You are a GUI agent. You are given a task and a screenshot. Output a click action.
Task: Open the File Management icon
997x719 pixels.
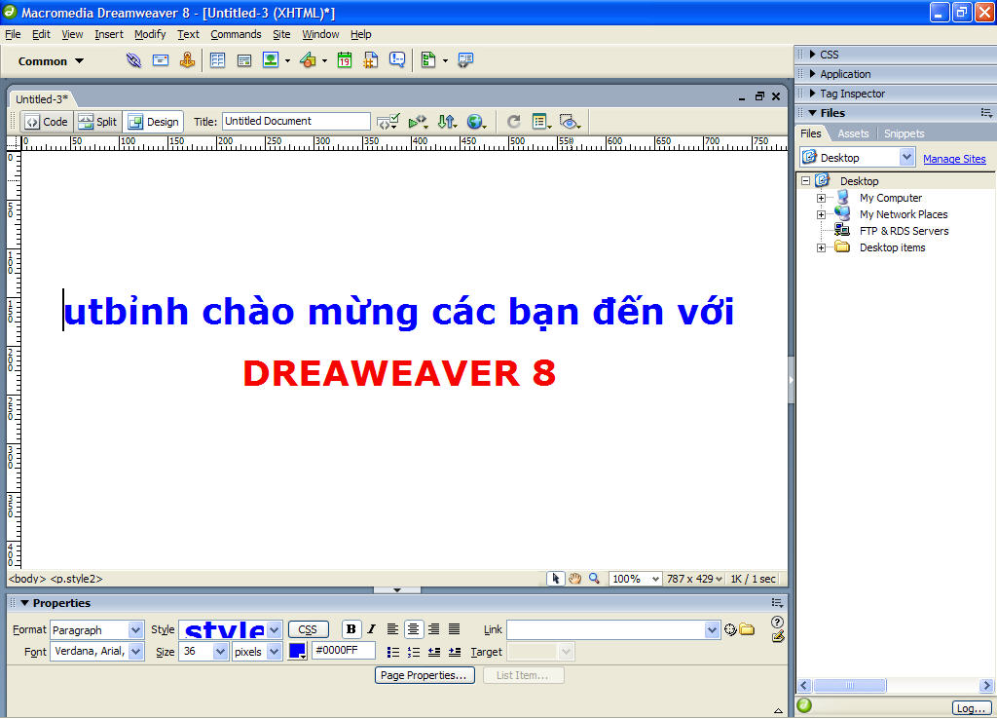click(x=447, y=122)
